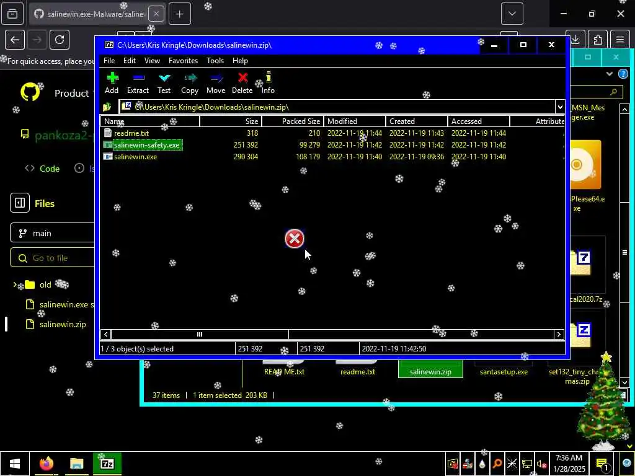
Task: Click the browser reload button
Action: click(60, 40)
